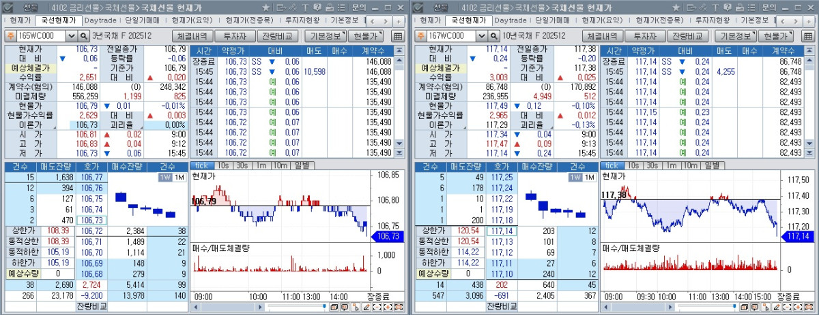Viewport: 819px width, 315px height.
Task: Click the link-windows chain icon in left title bar
Action: 293,7
